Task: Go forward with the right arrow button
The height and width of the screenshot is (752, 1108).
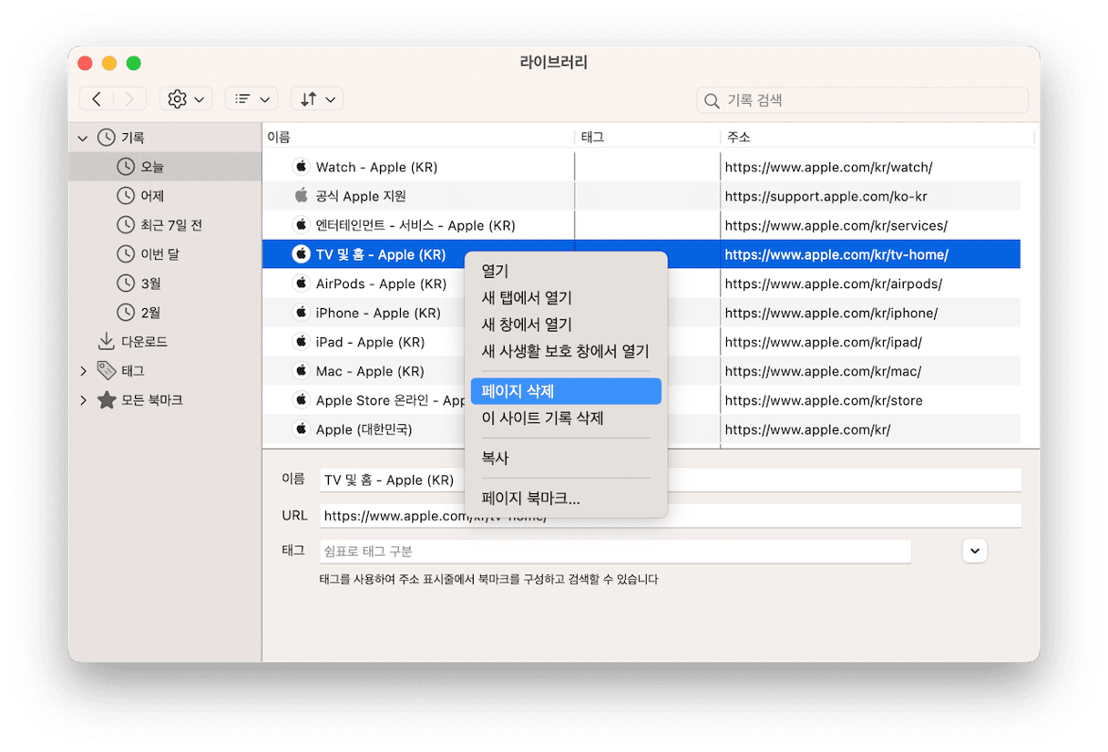Action: point(130,99)
